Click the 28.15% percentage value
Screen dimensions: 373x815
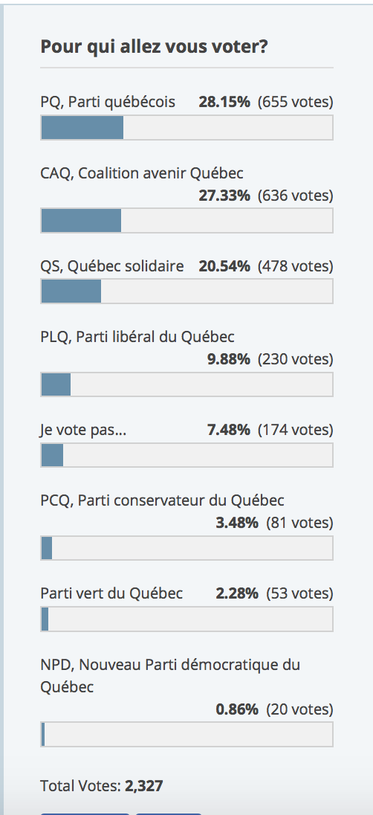[224, 102]
